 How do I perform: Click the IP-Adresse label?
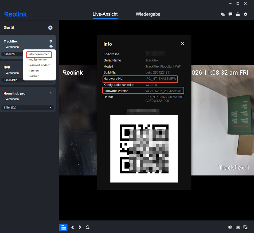(x=111, y=54)
